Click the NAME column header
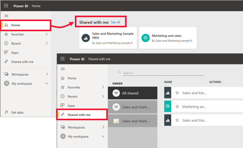The height and width of the screenshot is (148, 243). pos(168,82)
